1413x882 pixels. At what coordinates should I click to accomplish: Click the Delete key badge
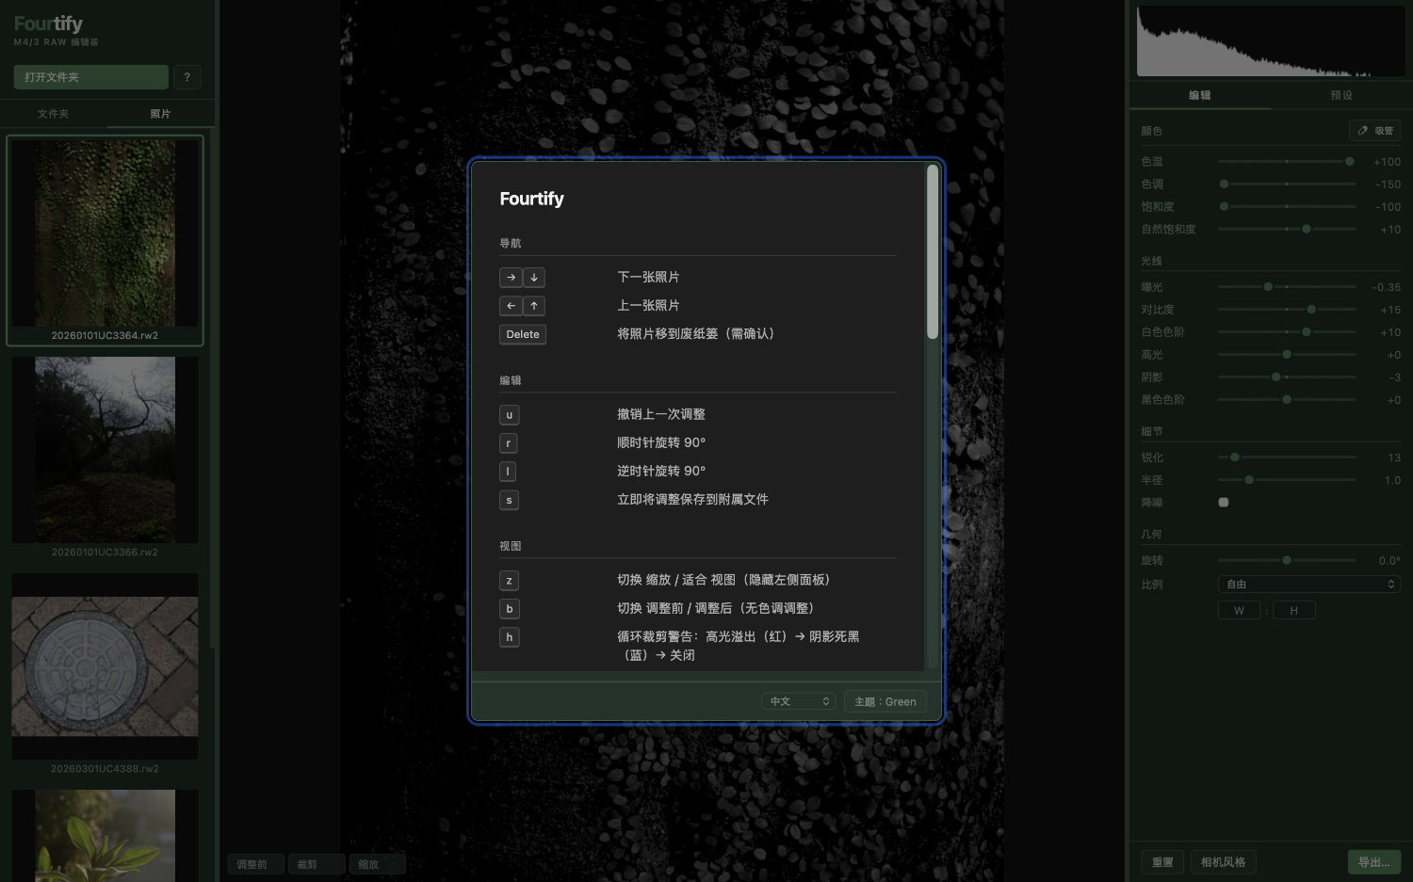[x=523, y=334]
